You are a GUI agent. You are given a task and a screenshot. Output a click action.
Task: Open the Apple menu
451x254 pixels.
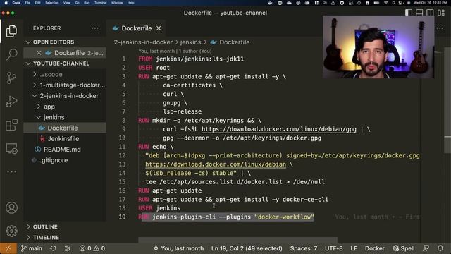6,3
